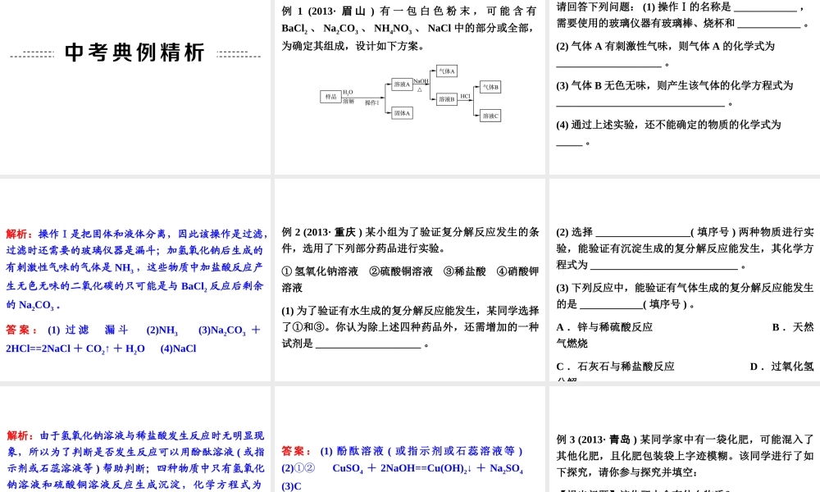Image resolution: width=820 pixels, height=492 pixels.
Task: Click the question line '(4) 通过上述实验'
Action: tap(668, 125)
